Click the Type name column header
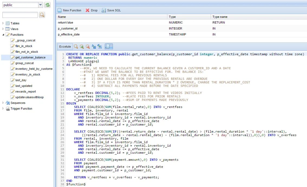 tap(259, 17)
